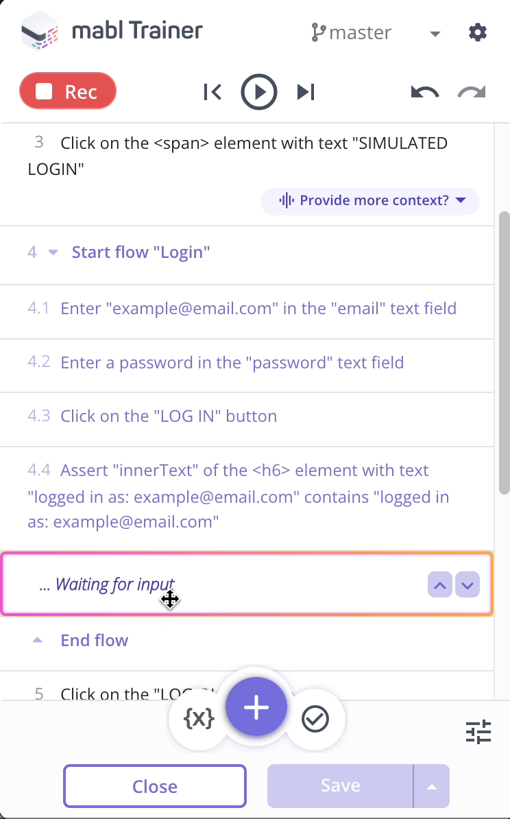This screenshot has width=510, height=819.
Task: Redo the change with the arrow icon
Action: (472, 92)
